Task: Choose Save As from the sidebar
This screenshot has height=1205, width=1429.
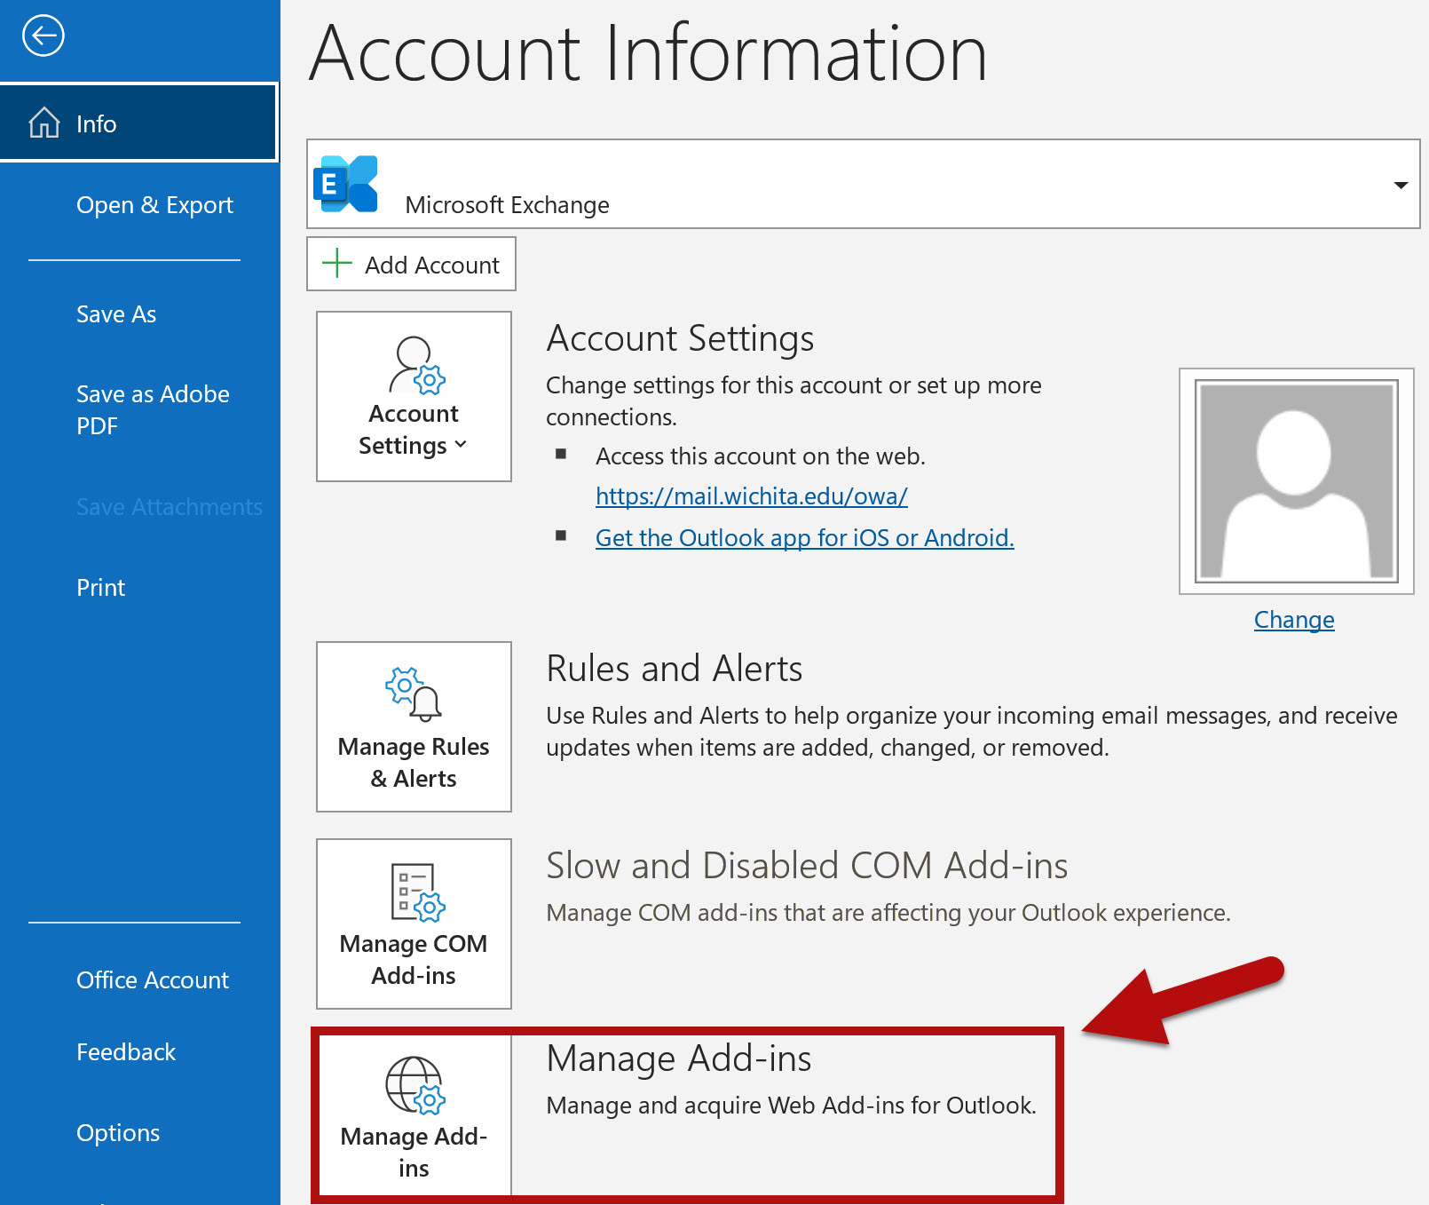Action: [x=116, y=314]
